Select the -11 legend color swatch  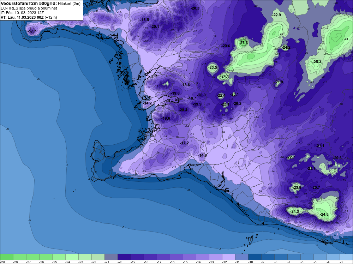(242, 257)
